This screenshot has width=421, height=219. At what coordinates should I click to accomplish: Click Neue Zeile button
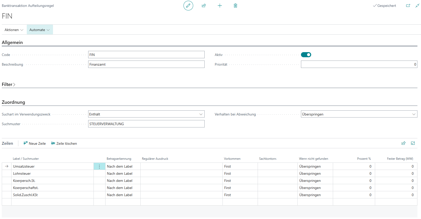point(35,143)
